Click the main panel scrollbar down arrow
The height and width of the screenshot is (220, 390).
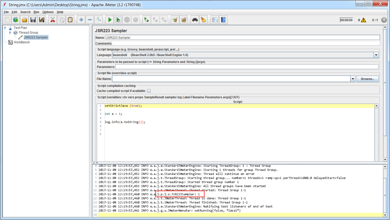pyautogui.click(x=385, y=160)
